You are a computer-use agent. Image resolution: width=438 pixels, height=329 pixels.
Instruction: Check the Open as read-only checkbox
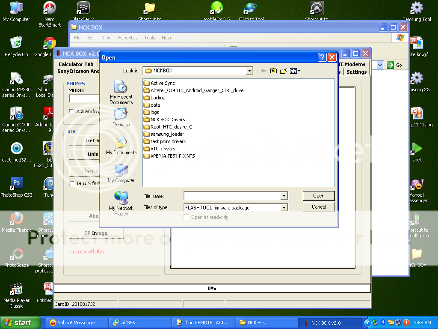(x=186, y=217)
